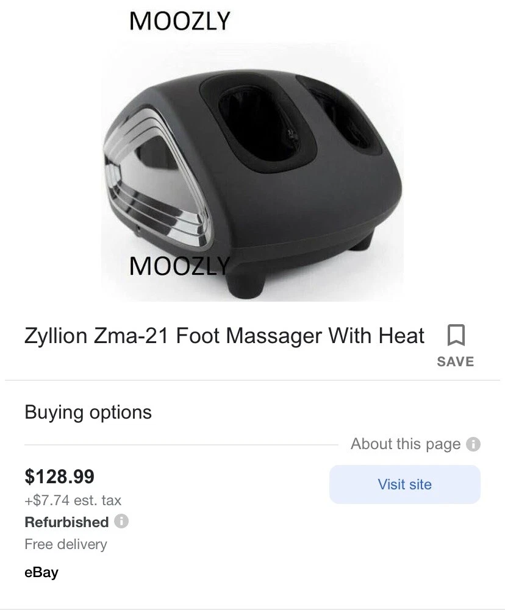This screenshot has width=505, height=610.
Task: Select the Refurbished condition label
Action: pos(66,522)
